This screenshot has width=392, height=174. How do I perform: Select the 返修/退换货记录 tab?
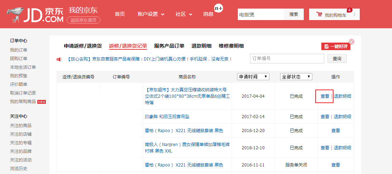[x=128, y=46]
